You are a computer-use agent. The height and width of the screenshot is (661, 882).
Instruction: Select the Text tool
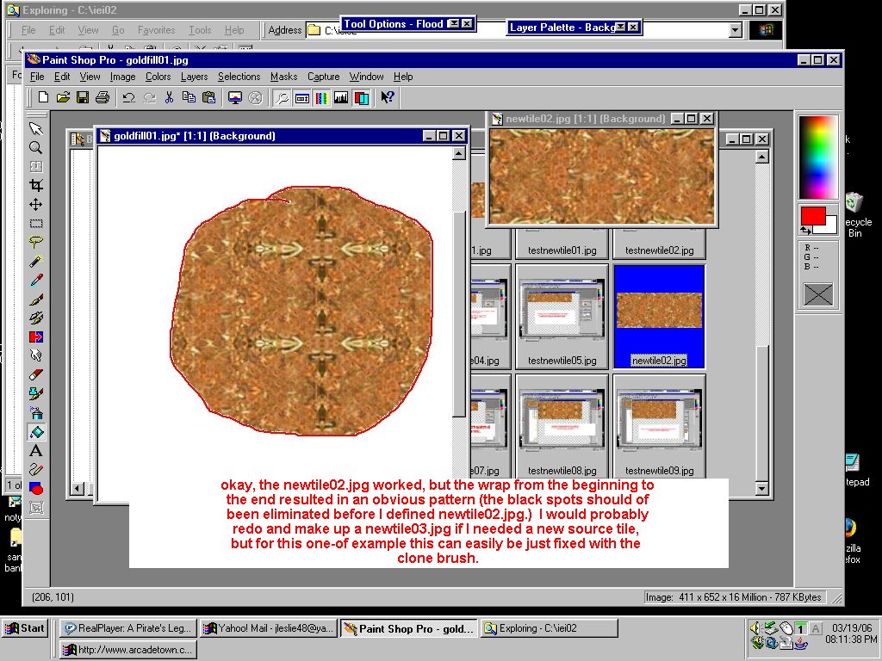tap(36, 451)
